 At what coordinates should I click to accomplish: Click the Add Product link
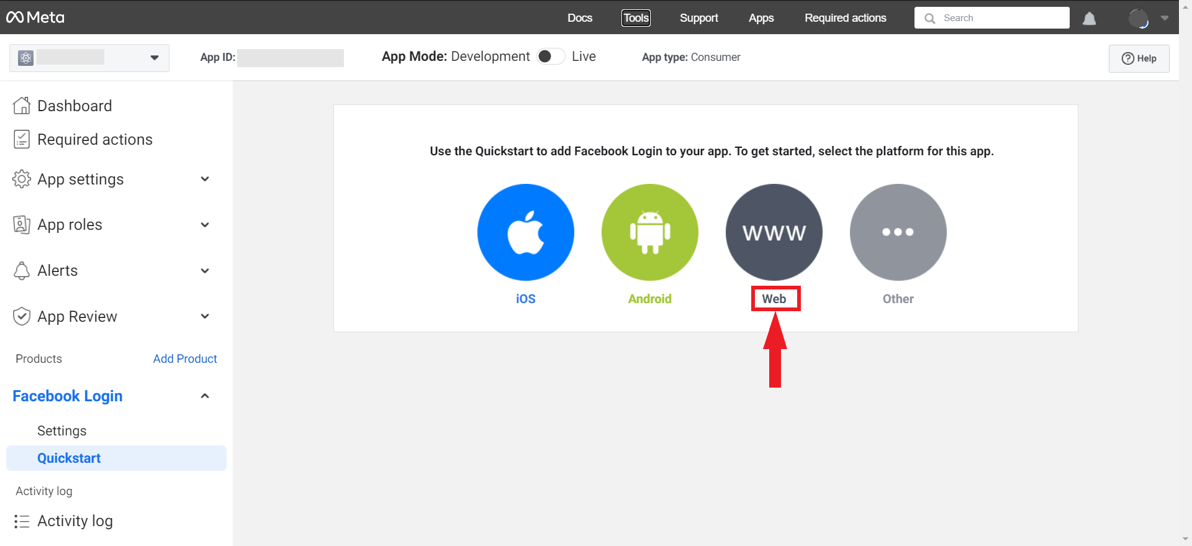click(x=185, y=358)
